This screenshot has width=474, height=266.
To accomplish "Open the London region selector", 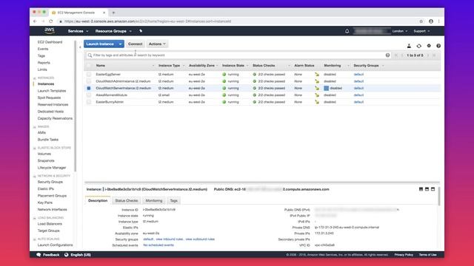I will pyautogui.click(x=400, y=31).
